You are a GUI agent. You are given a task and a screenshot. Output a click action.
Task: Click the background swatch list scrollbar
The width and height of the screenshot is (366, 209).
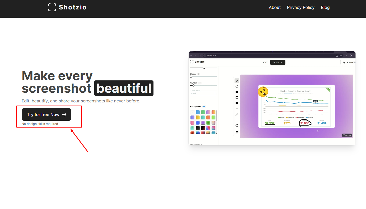pyautogui.click(x=217, y=116)
